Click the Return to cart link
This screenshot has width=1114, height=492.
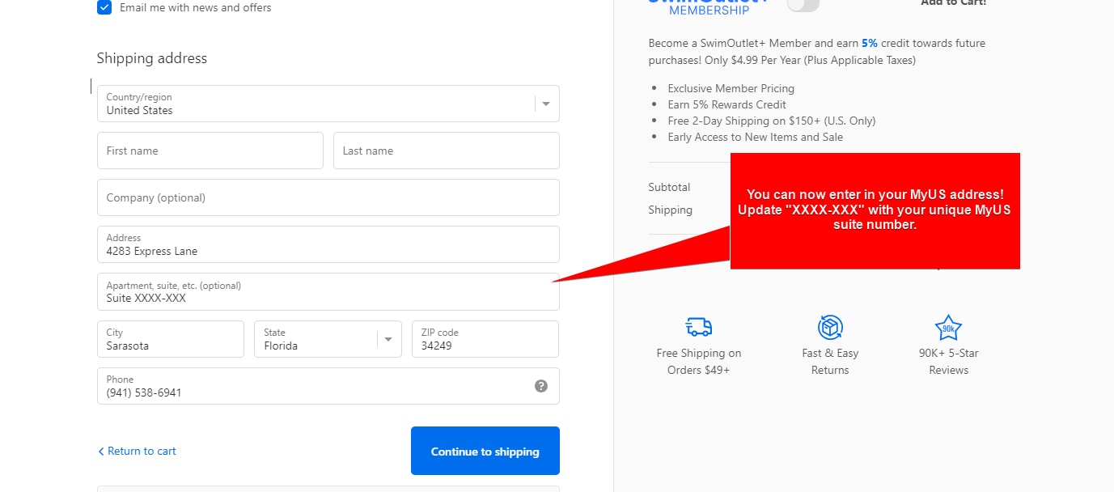pos(137,451)
